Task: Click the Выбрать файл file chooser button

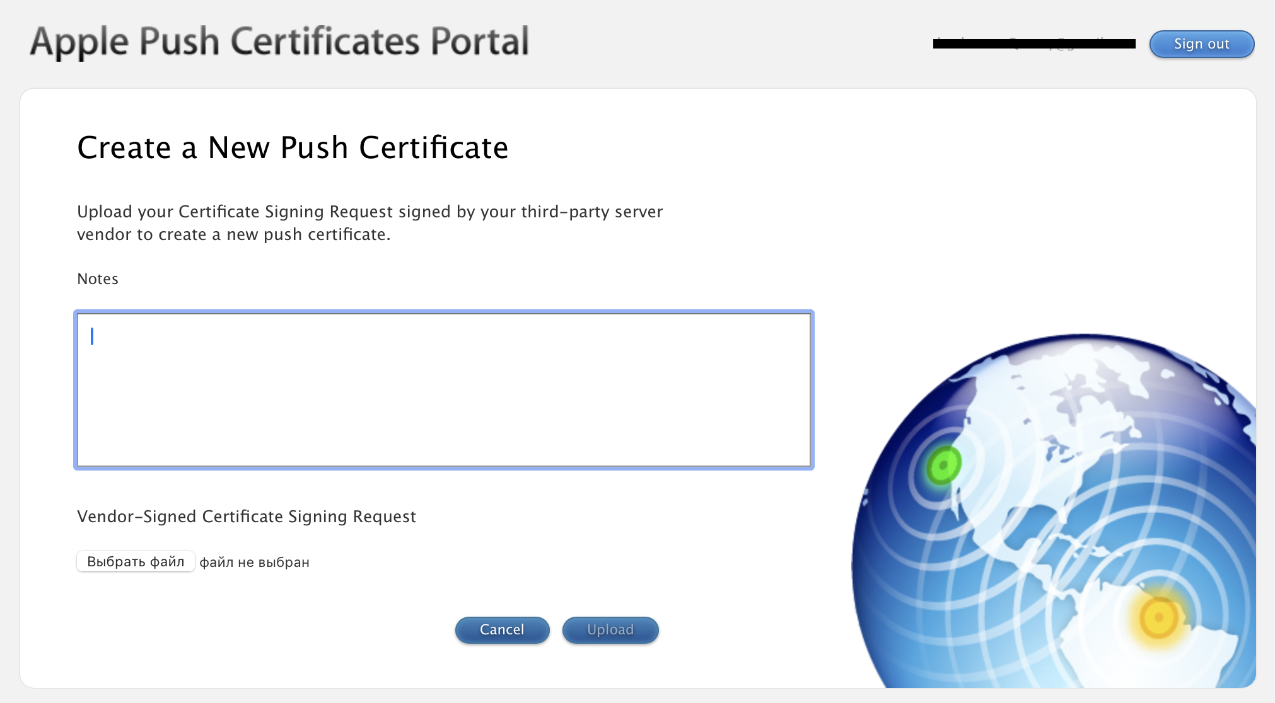Action: 136,561
